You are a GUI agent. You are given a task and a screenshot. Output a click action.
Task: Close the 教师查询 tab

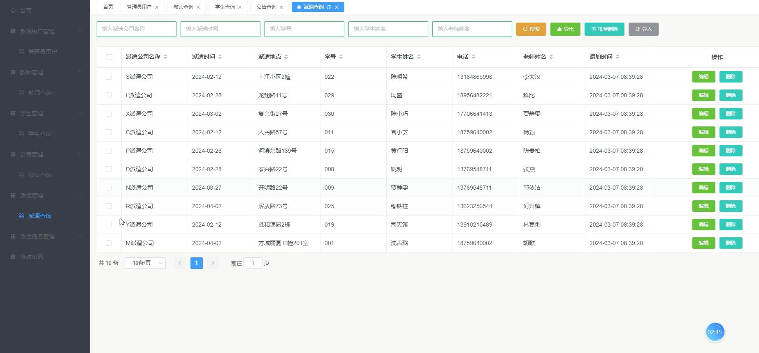198,7
